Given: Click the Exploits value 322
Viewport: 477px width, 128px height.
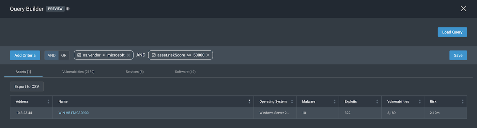Looking at the screenshot, I should click(348, 113).
